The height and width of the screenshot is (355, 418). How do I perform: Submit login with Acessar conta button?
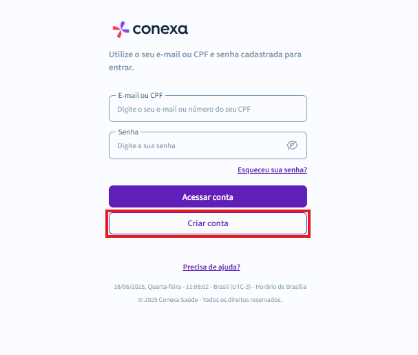[x=208, y=196]
